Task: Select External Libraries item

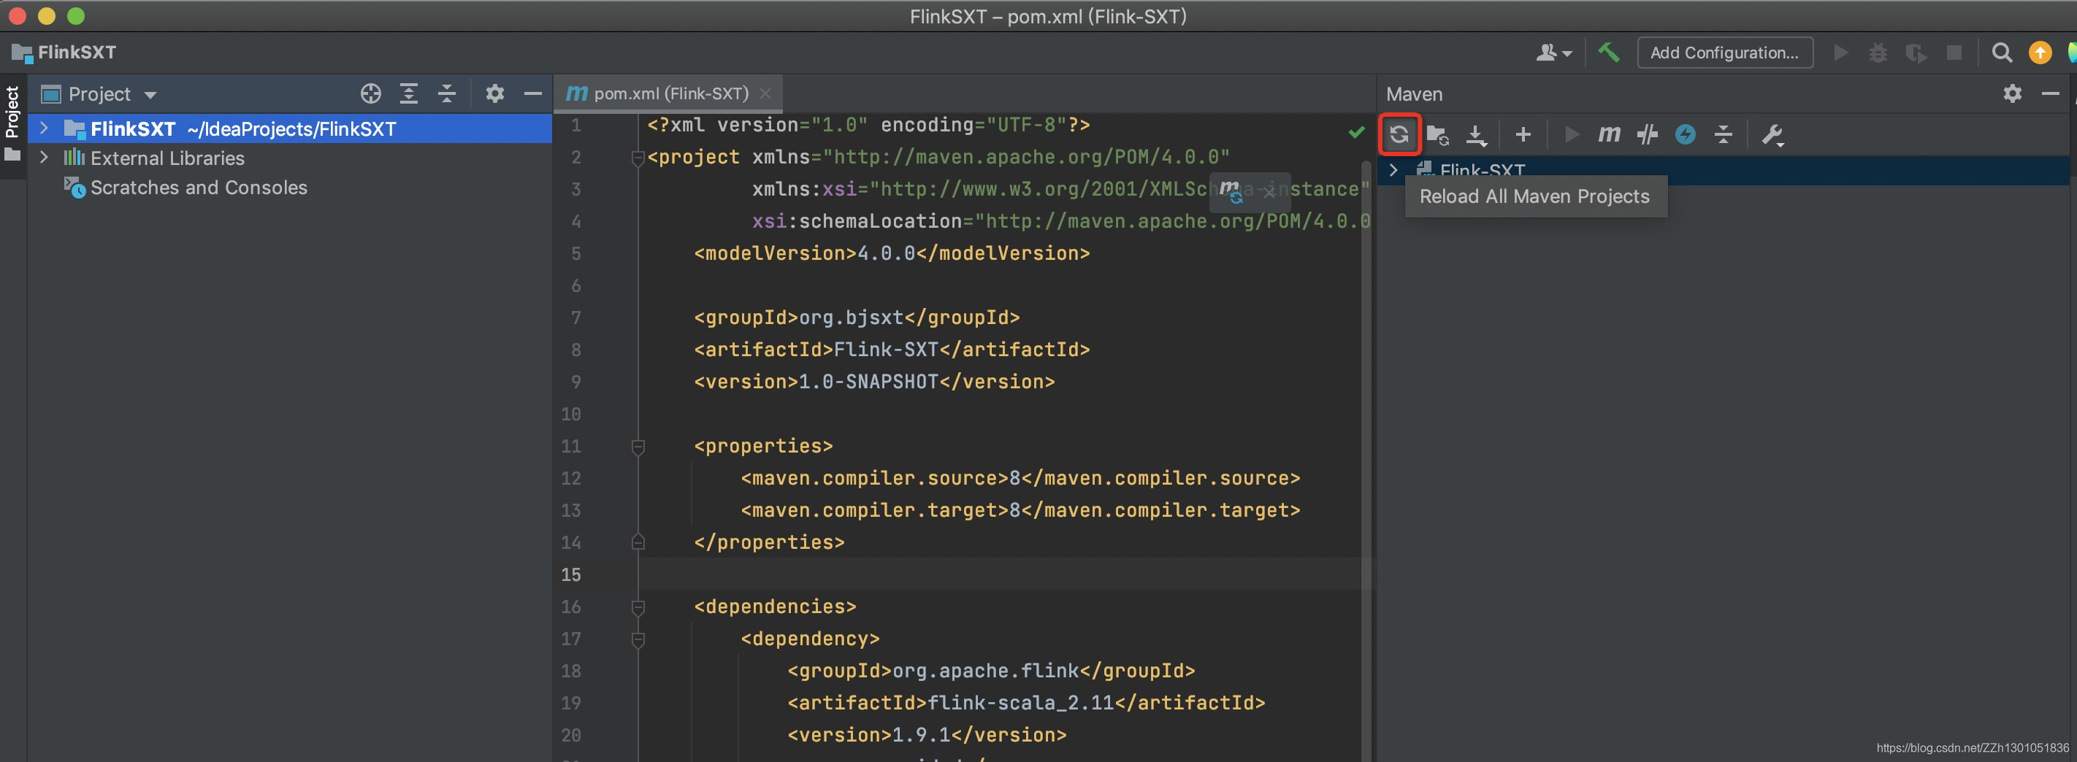Action: (x=167, y=158)
